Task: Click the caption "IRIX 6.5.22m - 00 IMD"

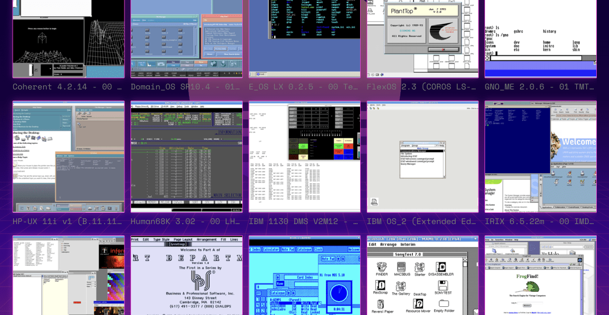Action: (540, 222)
